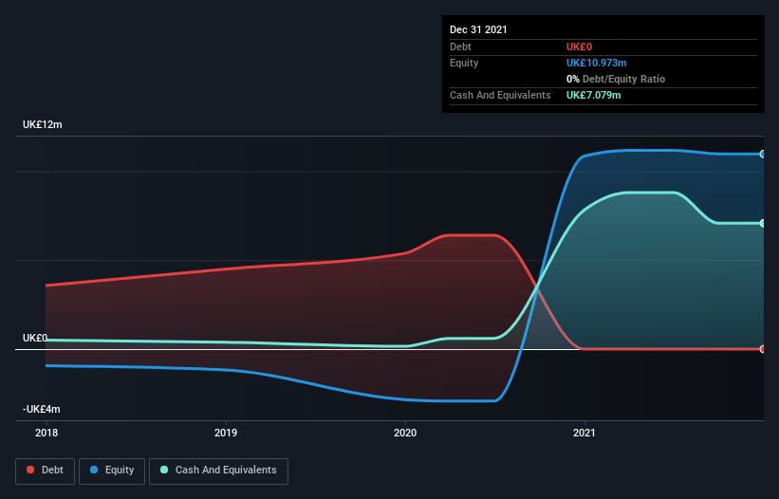Click the UK£10.973m equity value
The width and height of the screenshot is (779, 499).
[596, 63]
